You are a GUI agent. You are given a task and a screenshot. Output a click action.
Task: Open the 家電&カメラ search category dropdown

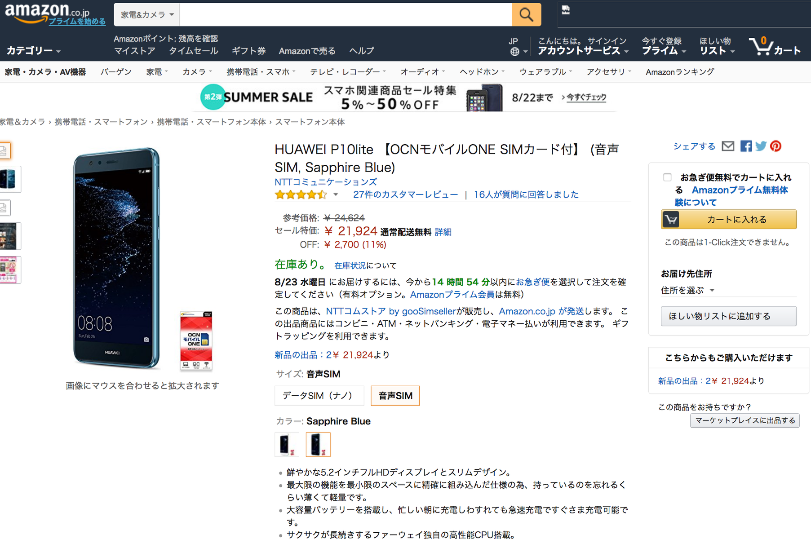(147, 14)
